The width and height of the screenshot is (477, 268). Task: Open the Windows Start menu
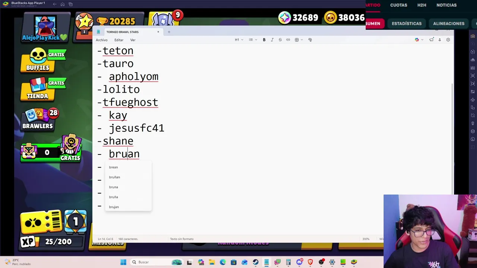coord(123,262)
